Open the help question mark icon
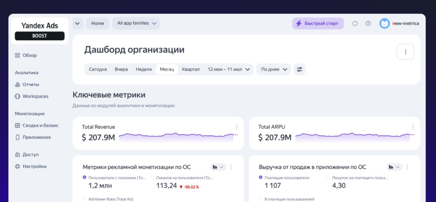The image size is (436, 202). point(368,24)
